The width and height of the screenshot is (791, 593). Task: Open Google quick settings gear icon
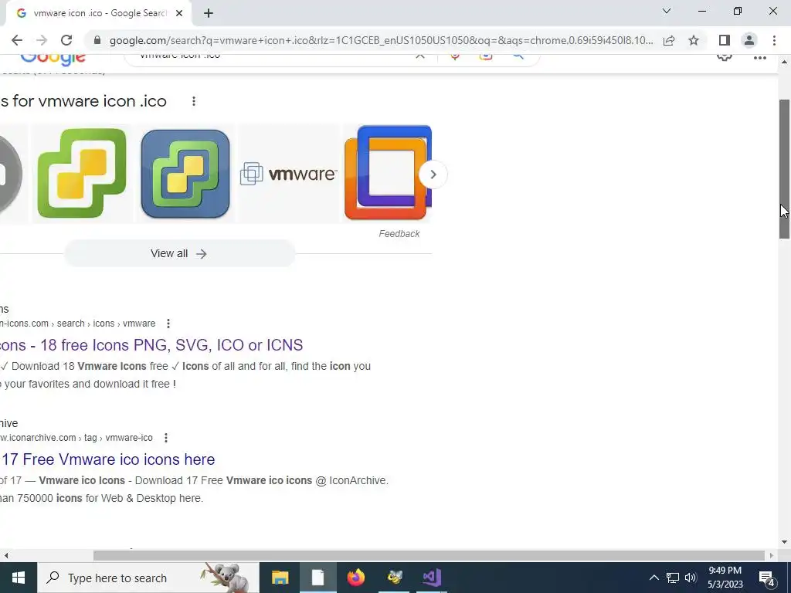[x=725, y=57]
